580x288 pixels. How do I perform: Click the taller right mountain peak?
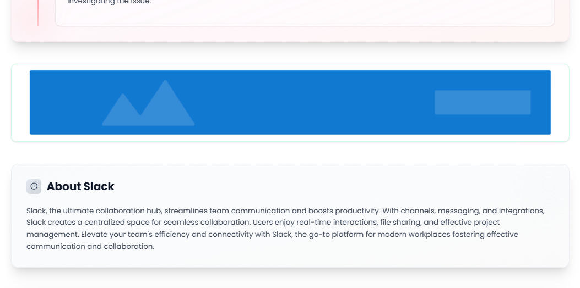[x=164, y=99]
